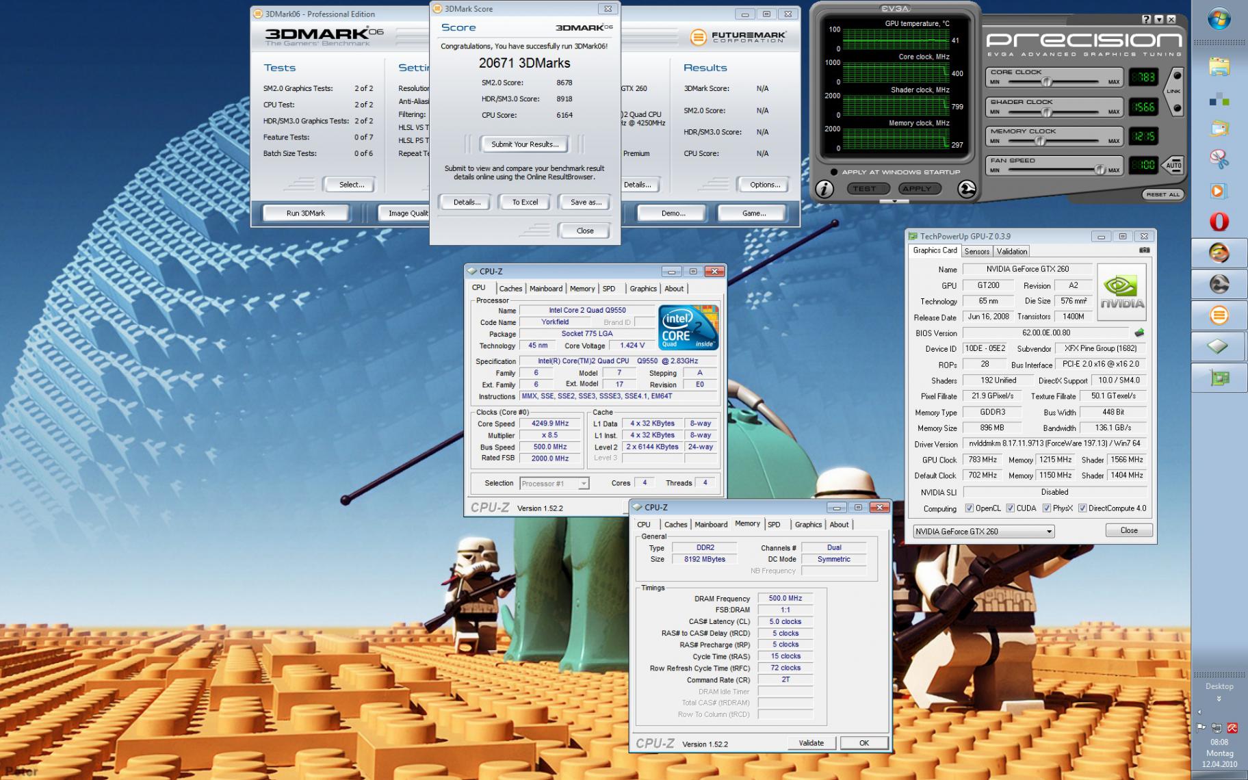Open Opera browser from taskbar

[1219, 222]
